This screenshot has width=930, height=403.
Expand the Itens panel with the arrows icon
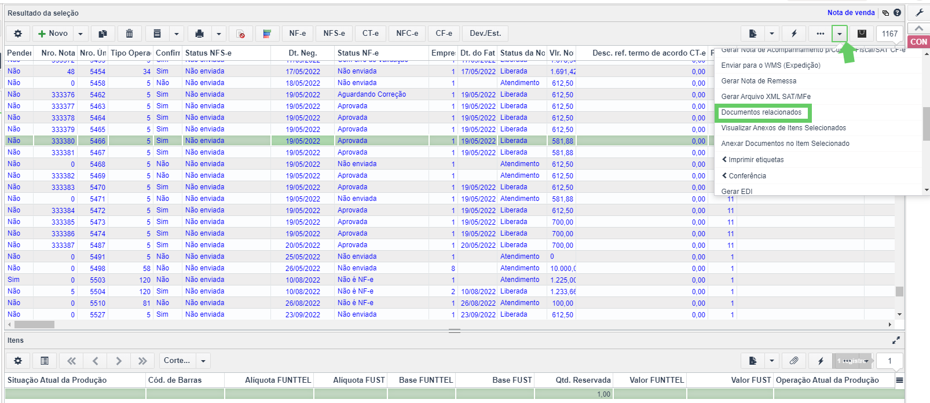pos(896,340)
